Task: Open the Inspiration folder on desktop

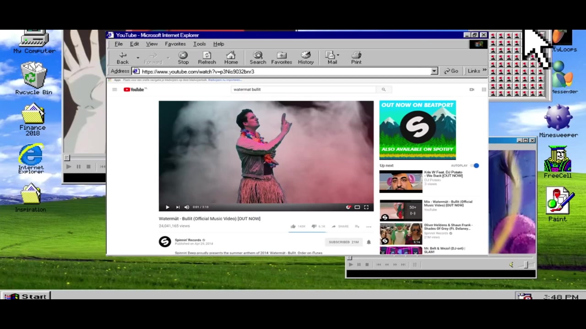Action: [31, 198]
